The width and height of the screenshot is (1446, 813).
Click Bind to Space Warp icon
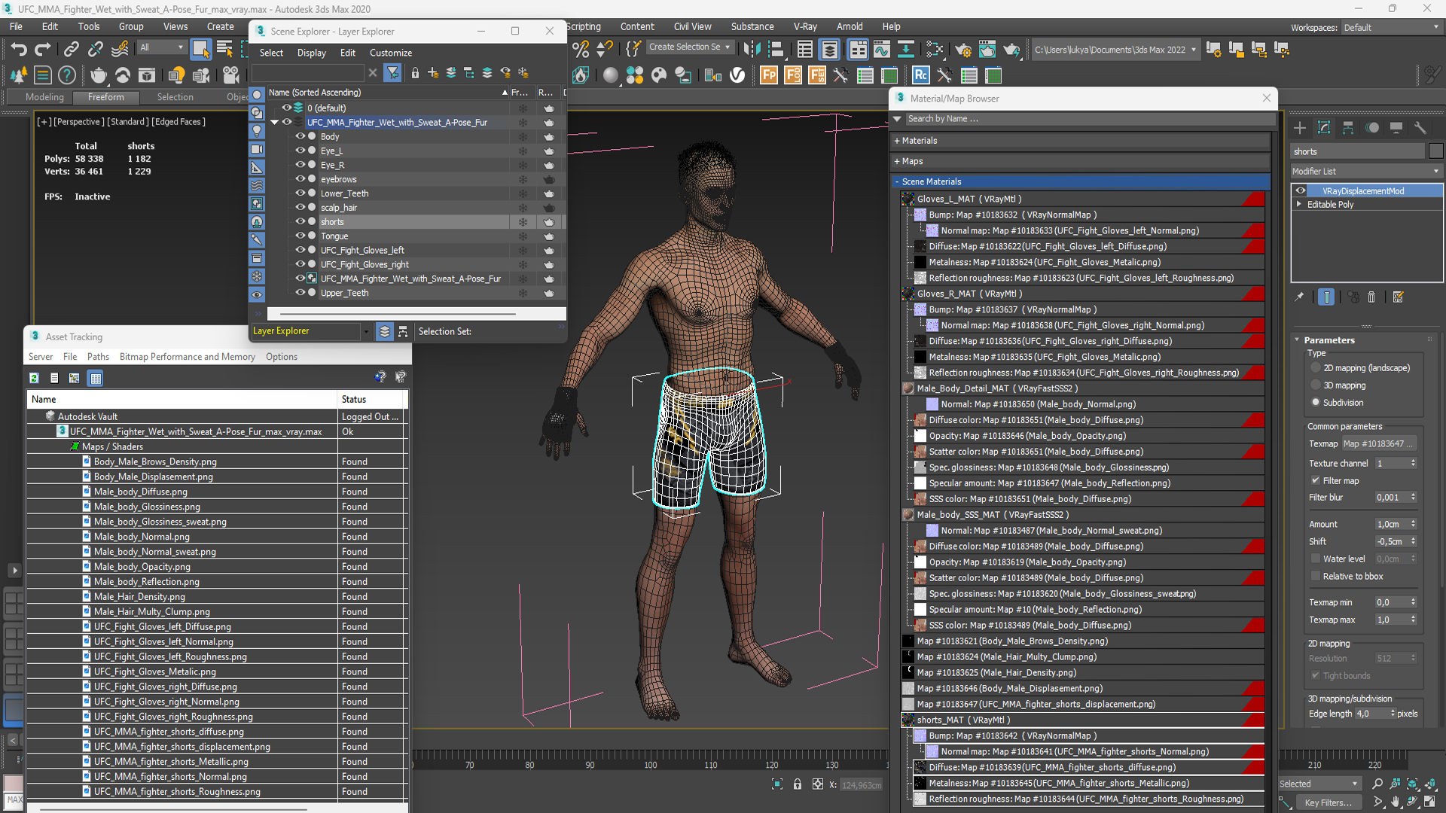pos(120,50)
